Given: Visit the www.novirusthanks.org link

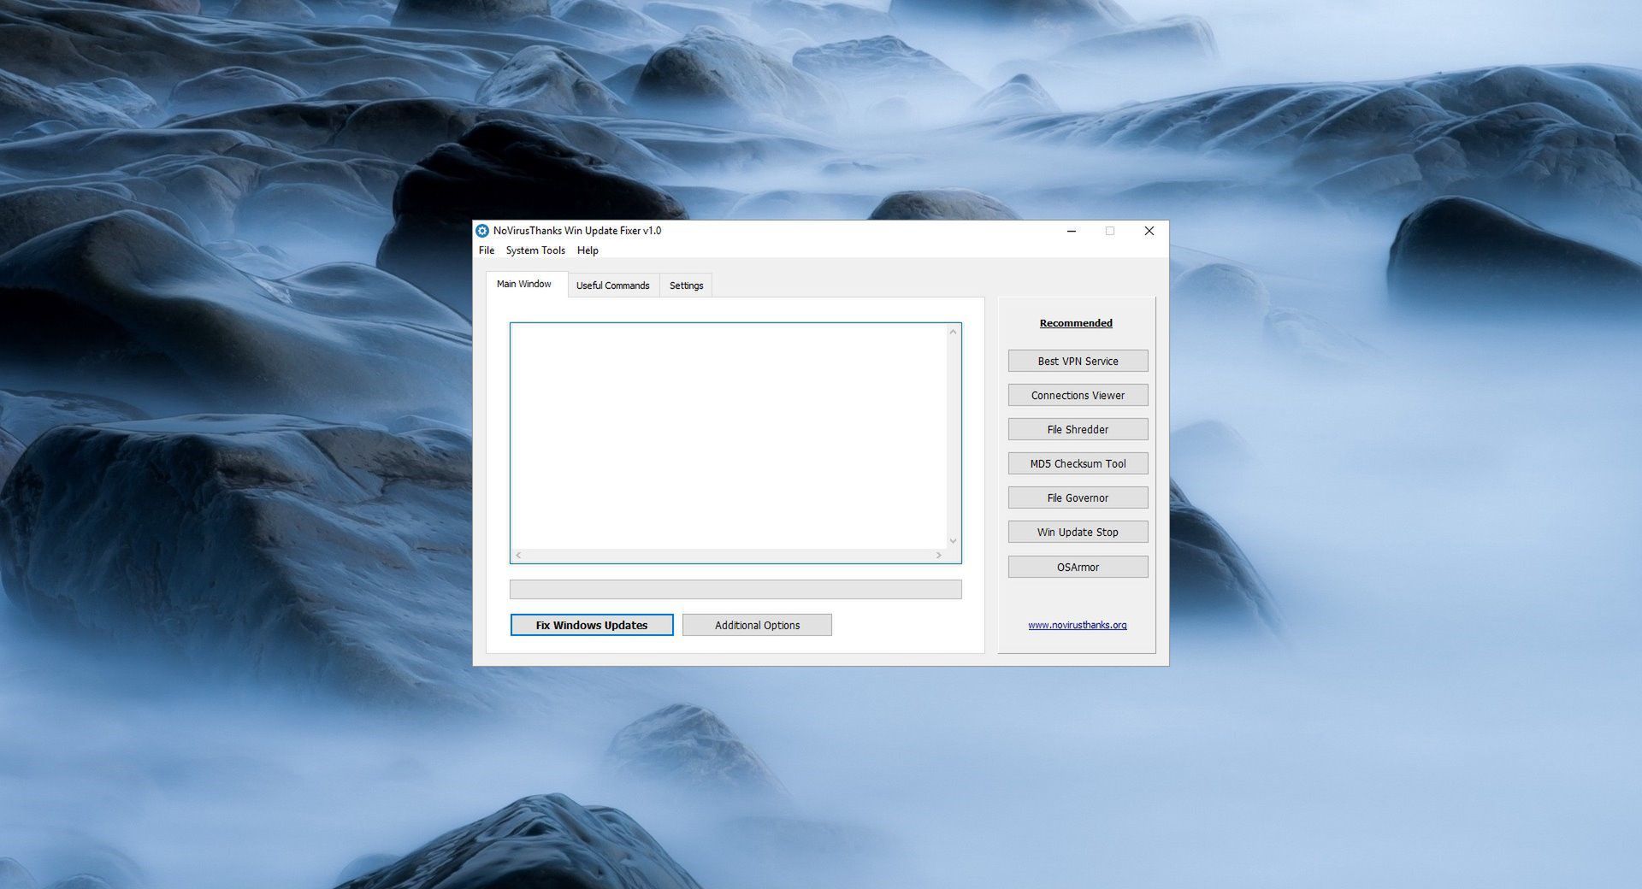Looking at the screenshot, I should tap(1076, 625).
